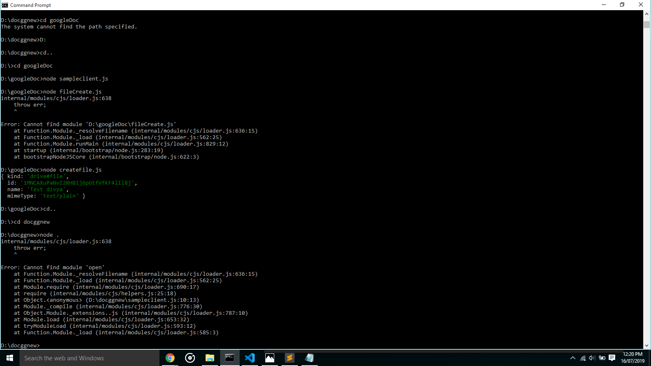Open the volume slider via the speaker icon
Screen dimensions: 651x366
point(592,358)
